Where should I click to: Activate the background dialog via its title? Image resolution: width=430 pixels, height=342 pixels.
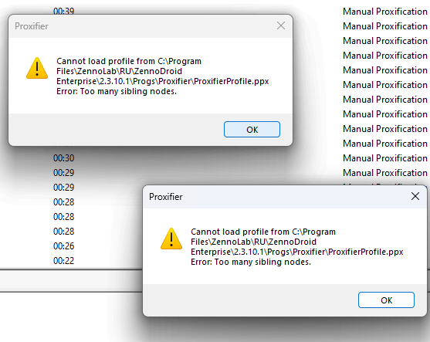pos(32,26)
